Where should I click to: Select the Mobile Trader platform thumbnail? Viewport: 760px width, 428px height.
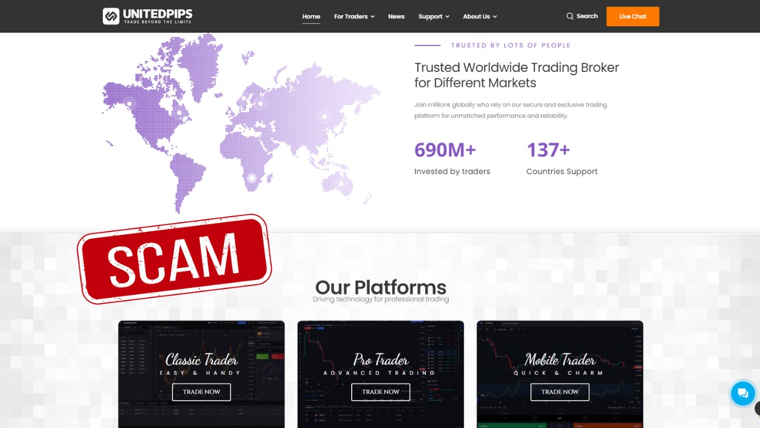560,374
